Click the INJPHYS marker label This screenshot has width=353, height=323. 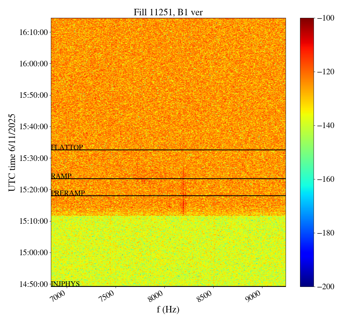point(65,284)
